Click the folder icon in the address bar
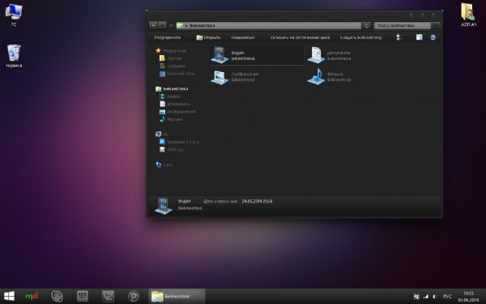 click(x=180, y=25)
